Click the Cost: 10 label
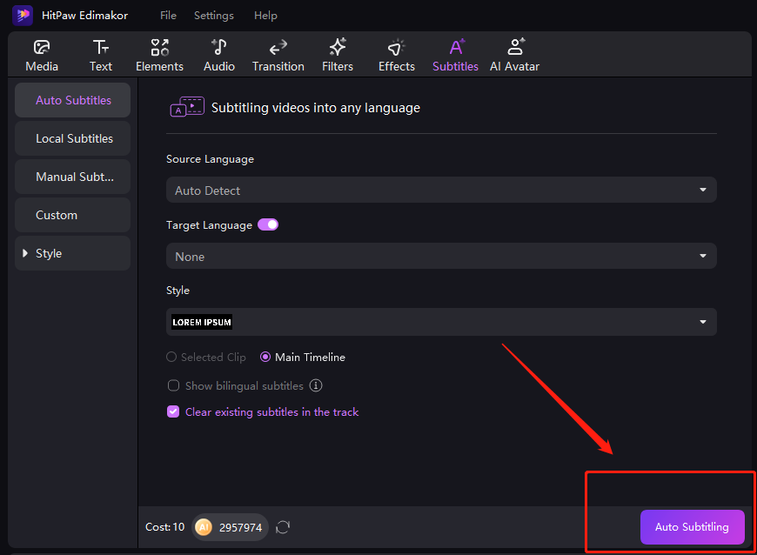 point(164,527)
